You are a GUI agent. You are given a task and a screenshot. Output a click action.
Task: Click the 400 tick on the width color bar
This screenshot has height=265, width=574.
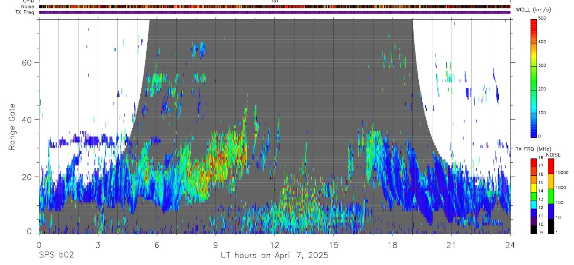(x=543, y=42)
